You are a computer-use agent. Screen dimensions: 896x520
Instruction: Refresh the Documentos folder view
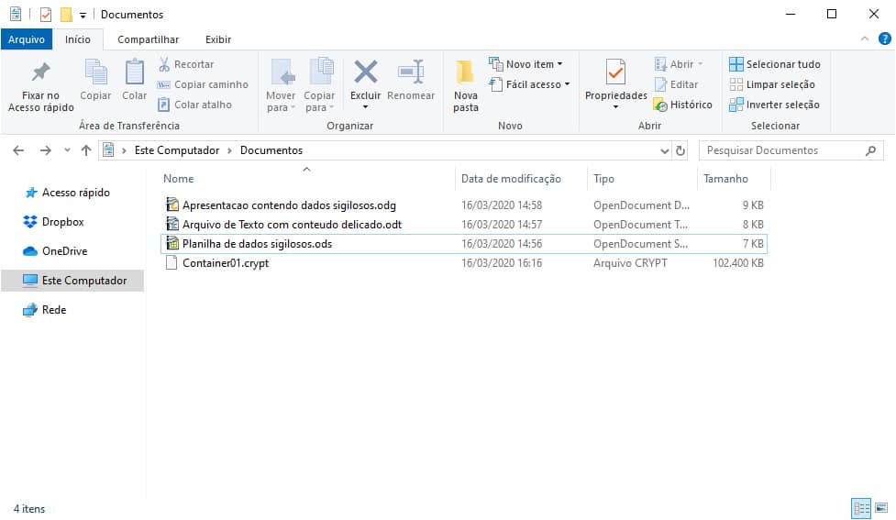(680, 150)
